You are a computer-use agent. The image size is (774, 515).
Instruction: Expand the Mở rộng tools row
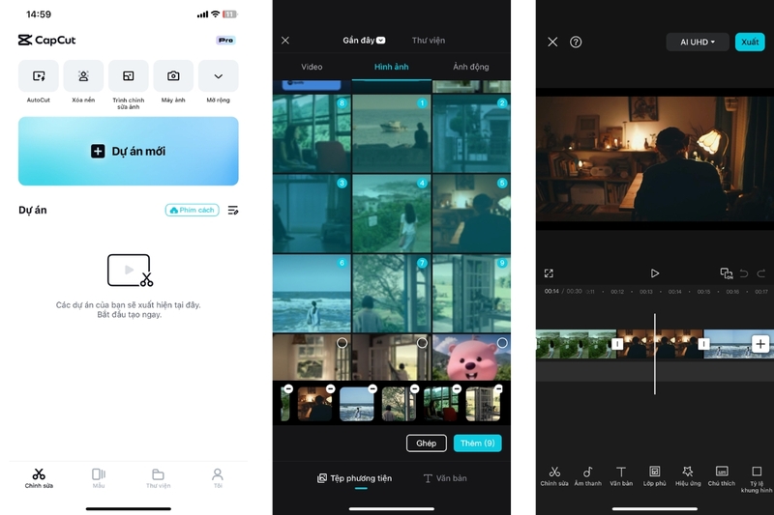coord(219,76)
